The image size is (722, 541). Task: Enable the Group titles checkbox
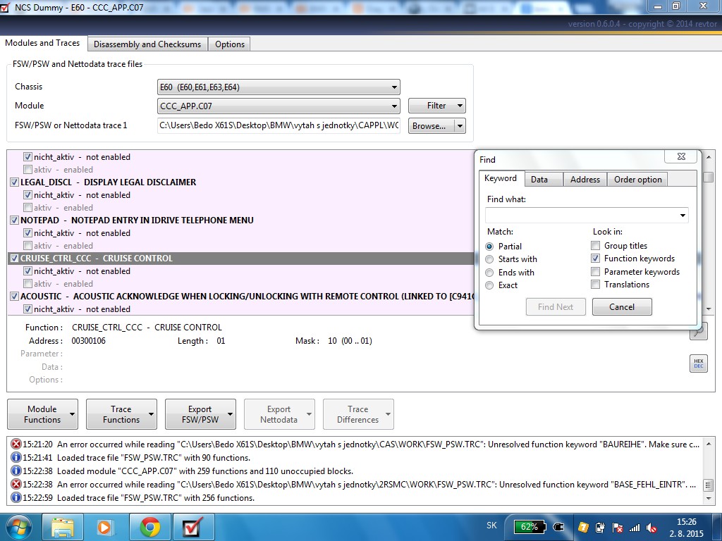(x=595, y=245)
